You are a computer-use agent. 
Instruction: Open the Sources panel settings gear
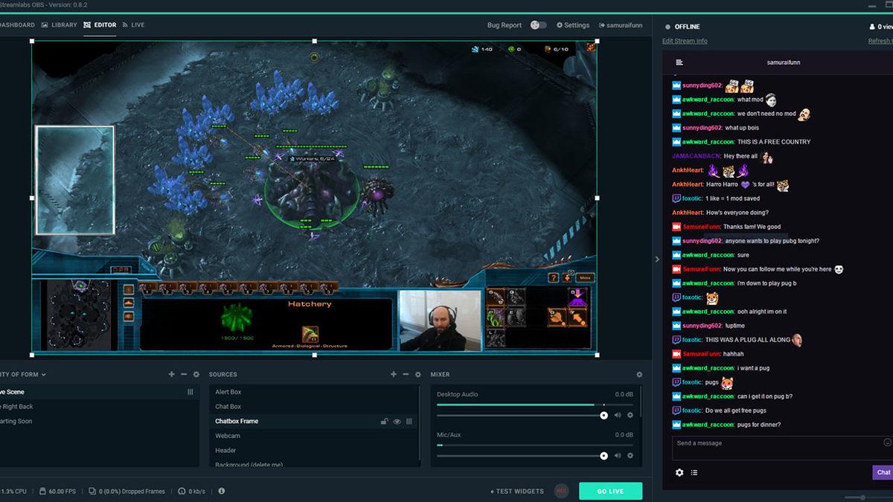point(417,374)
